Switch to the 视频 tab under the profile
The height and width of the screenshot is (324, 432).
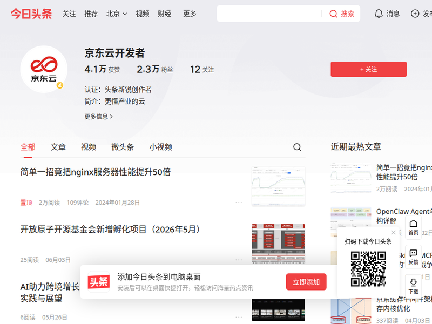pos(89,147)
